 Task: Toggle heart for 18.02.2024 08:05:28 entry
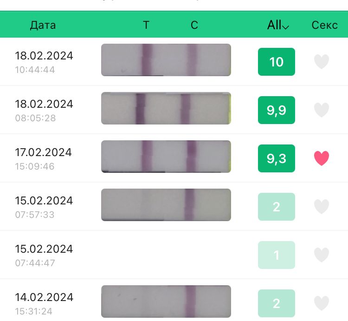click(x=322, y=110)
